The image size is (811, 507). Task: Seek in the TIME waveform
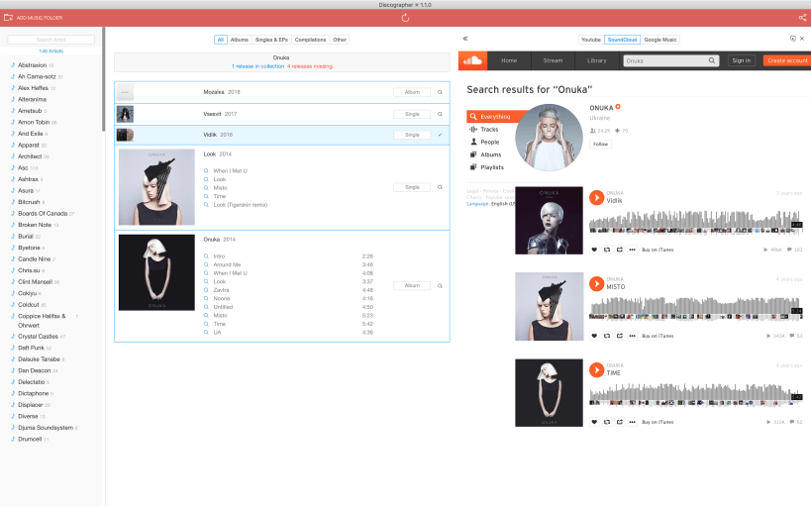coord(696,395)
